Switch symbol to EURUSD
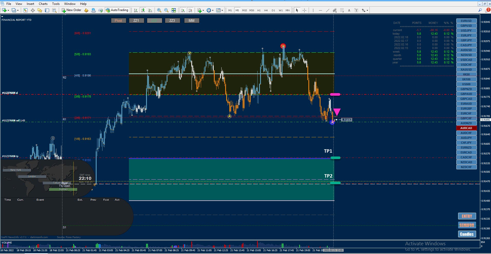Viewport: 491px width, 254px height. 466,21
